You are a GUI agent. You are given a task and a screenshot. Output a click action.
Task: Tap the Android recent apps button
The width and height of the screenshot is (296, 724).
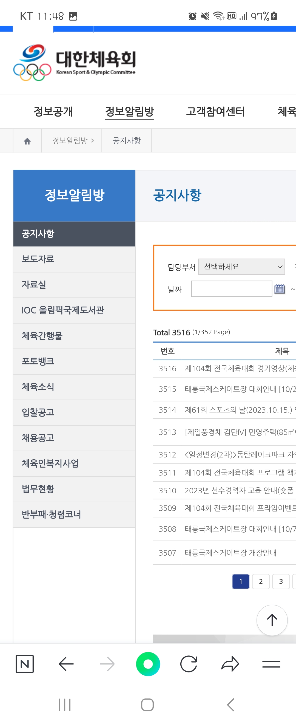[x=65, y=705]
